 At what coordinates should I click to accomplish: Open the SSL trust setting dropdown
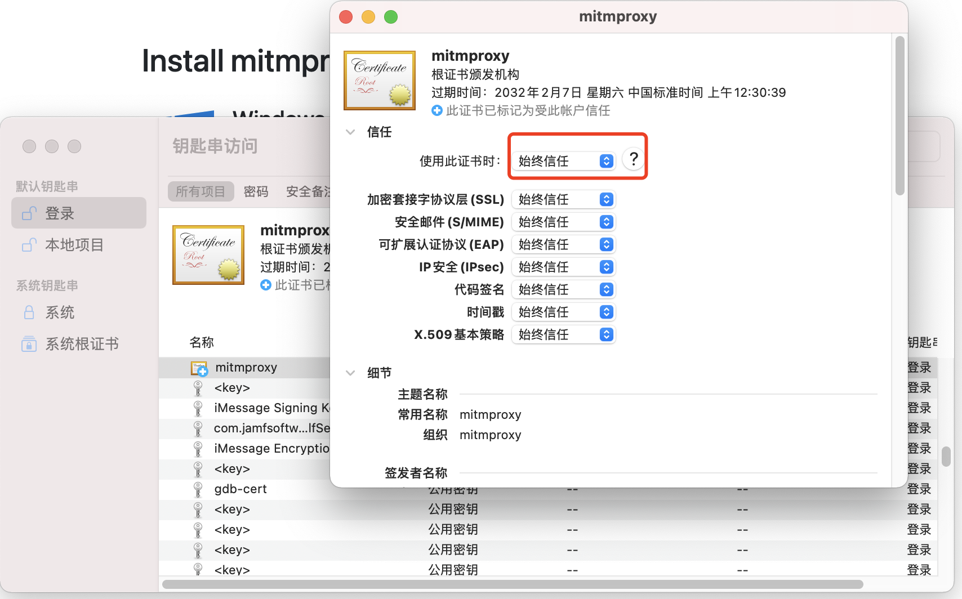pos(564,200)
